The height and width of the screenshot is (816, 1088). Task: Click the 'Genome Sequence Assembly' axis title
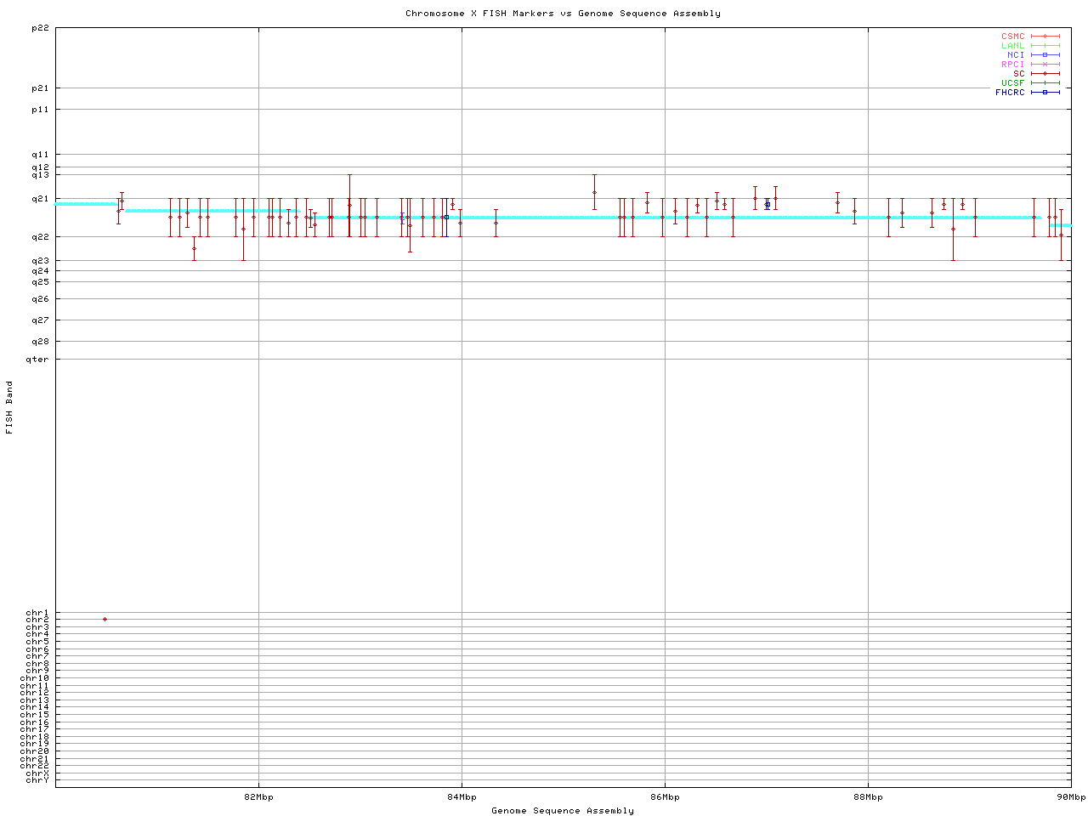point(563,811)
